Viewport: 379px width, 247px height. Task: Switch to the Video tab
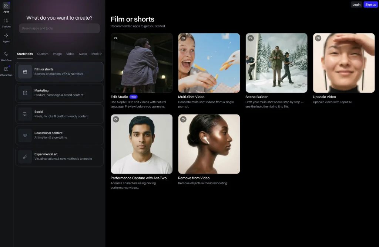click(70, 54)
